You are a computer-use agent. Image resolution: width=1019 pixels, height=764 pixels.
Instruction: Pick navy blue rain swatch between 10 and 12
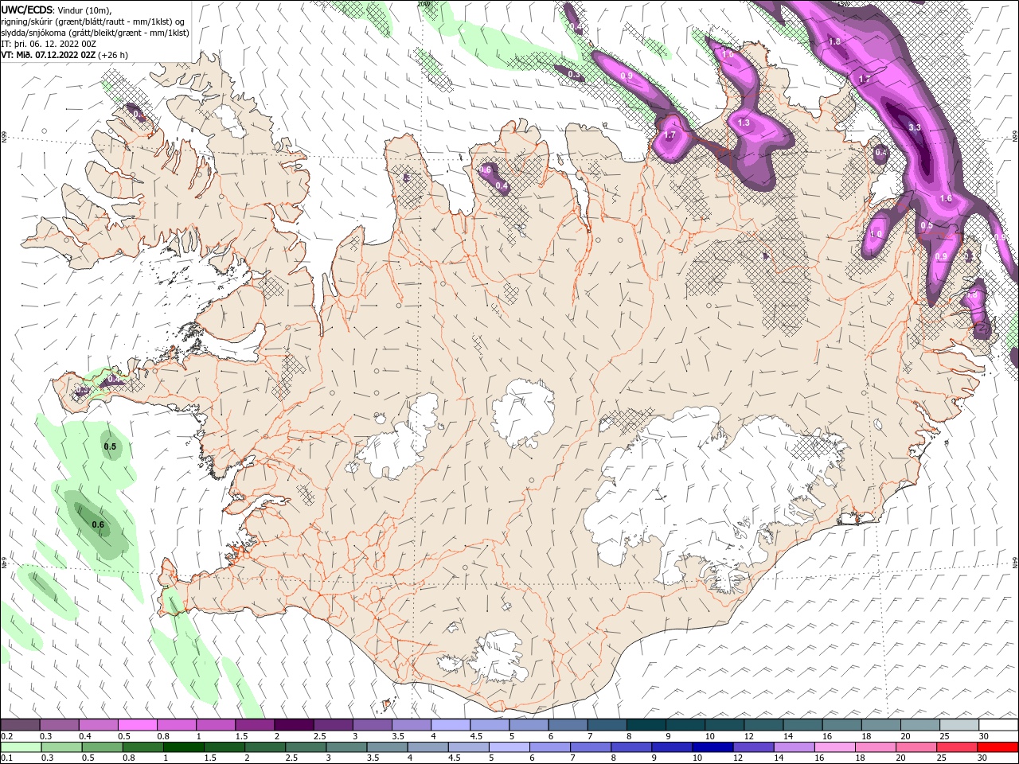click(711, 747)
